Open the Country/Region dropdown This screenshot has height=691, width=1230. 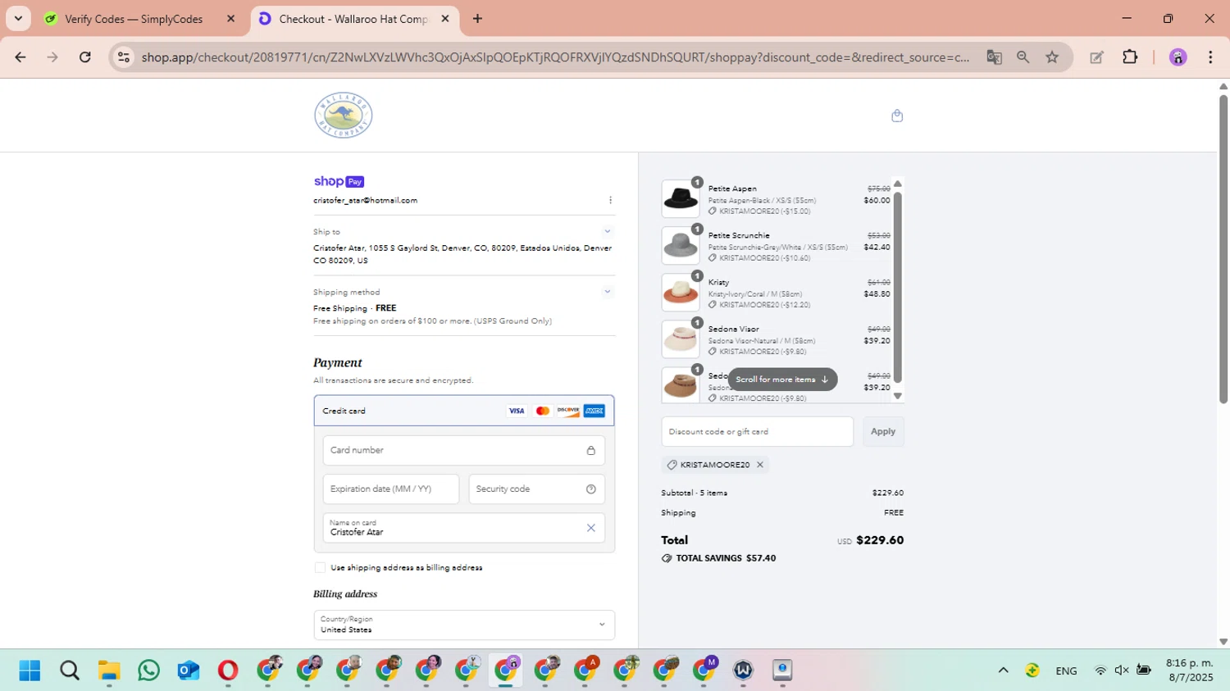coord(464,625)
